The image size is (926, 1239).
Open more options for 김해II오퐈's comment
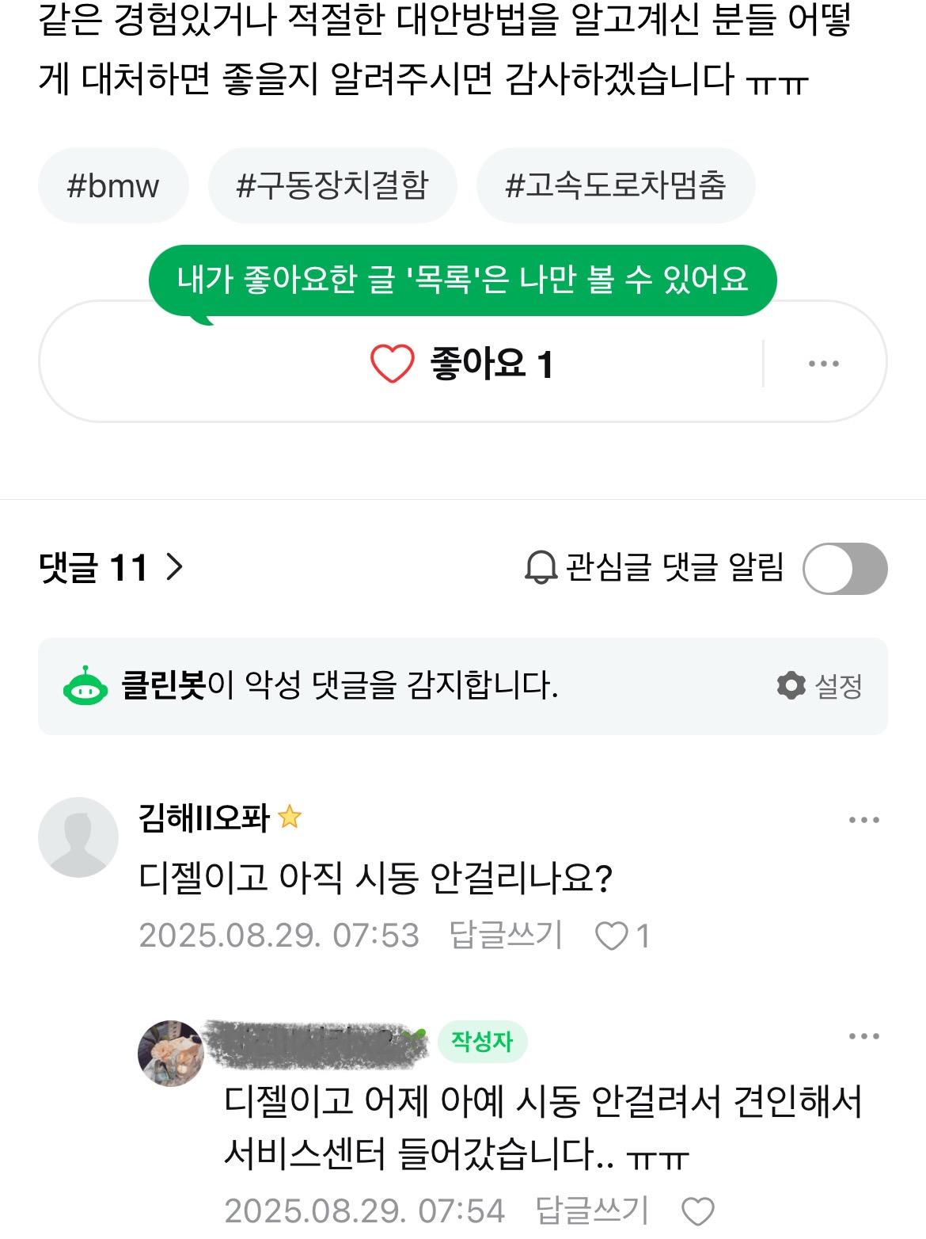point(863,820)
